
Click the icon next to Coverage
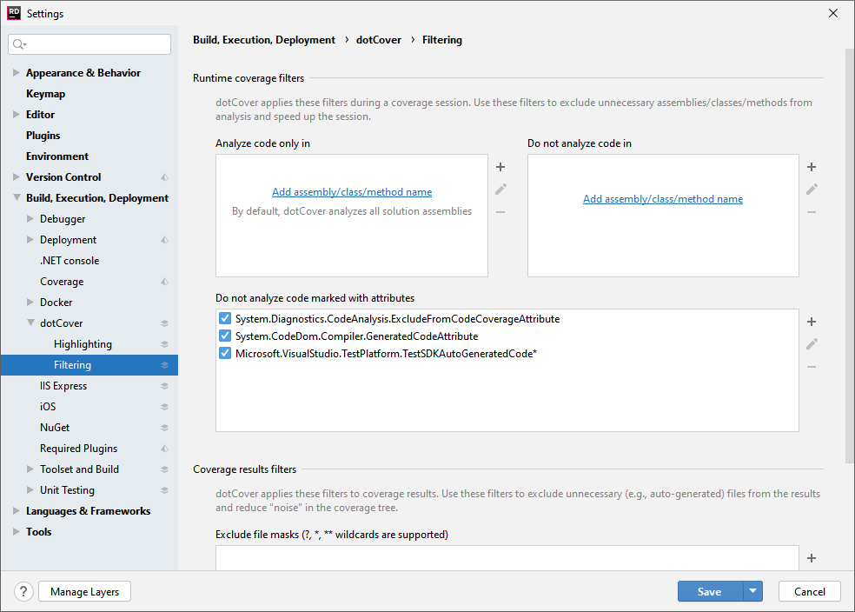click(x=164, y=282)
